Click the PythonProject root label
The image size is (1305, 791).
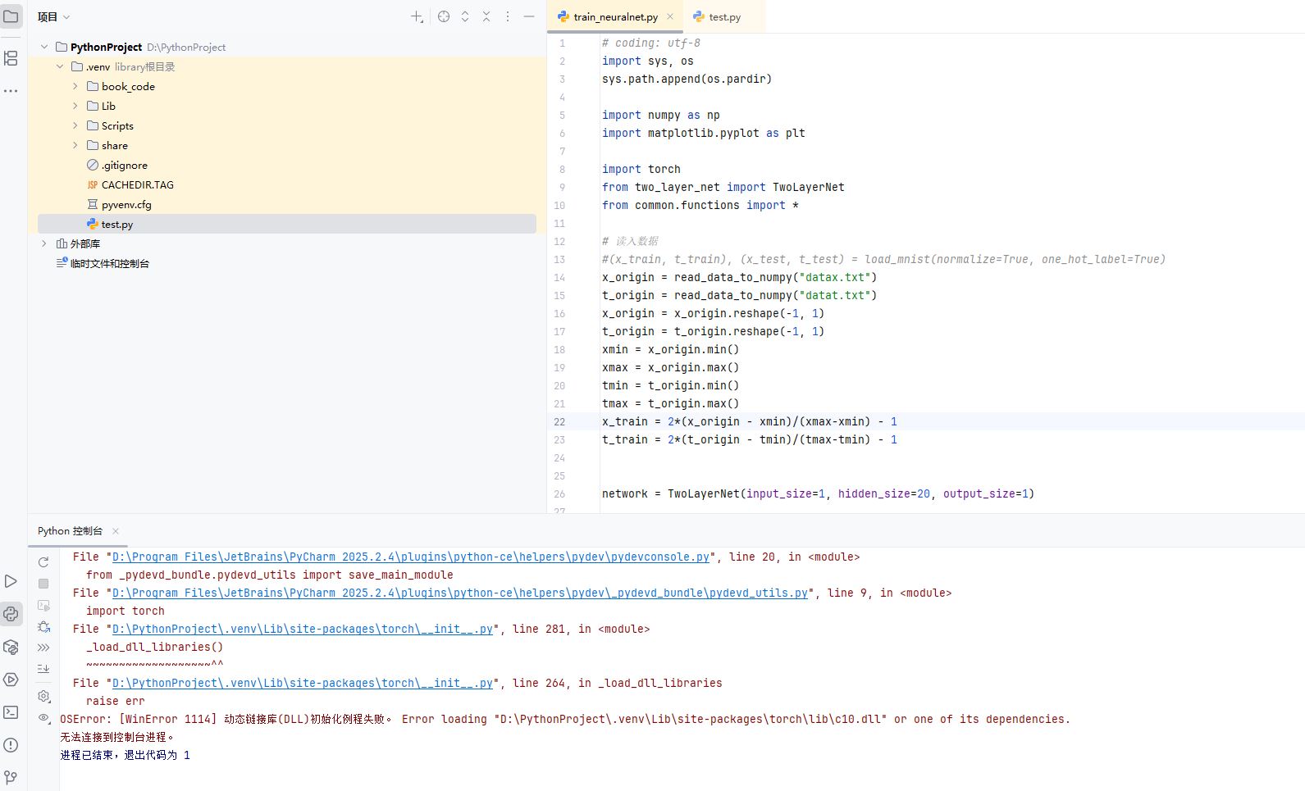point(106,47)
